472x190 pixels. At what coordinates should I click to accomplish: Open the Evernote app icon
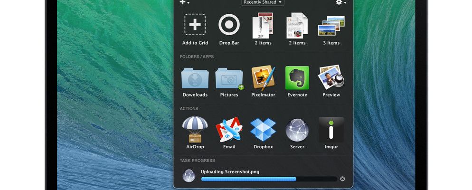(x=297, y=77)
